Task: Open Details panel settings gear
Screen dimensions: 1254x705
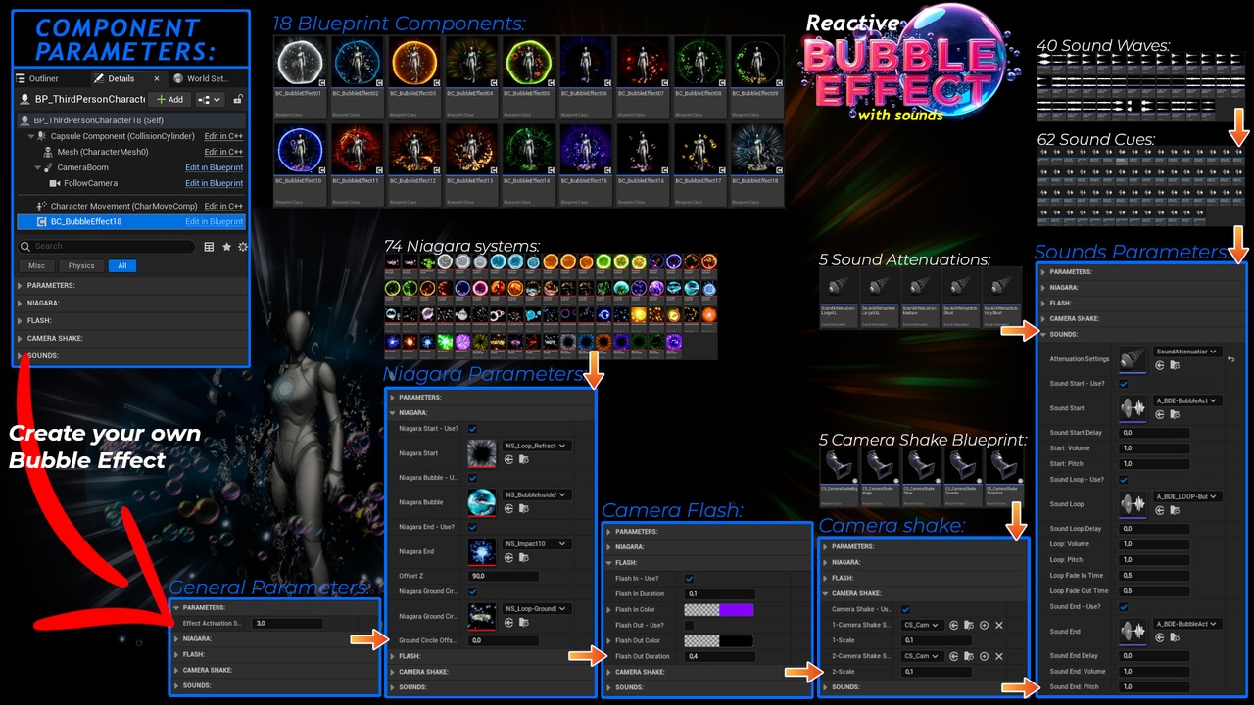Action: click(243, 247)
